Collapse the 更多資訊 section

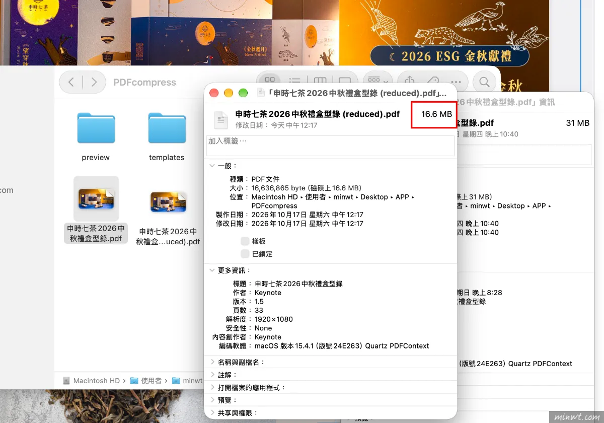pyautogui.click(x=212, y=270)
